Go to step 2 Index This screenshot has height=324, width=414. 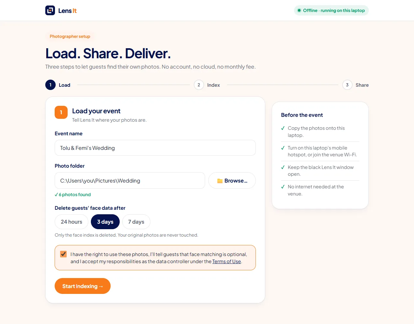[x=207, y=85]
